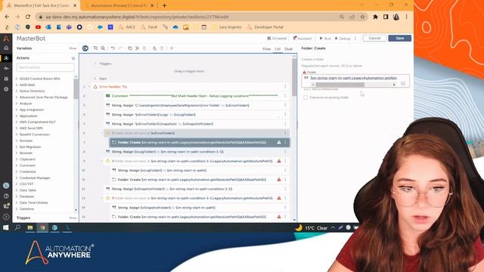Open the Assistant feature
The height and width of the screenshot is (272, 484).
click(302, 39)
